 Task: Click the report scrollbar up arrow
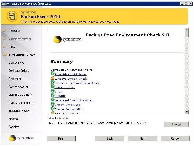click(187, 30)
